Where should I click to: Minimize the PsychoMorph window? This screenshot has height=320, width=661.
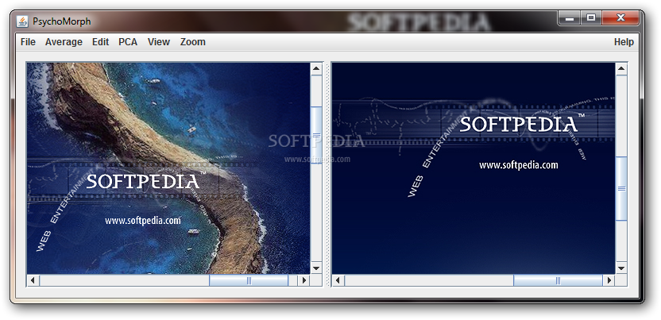tap(570, 18)
